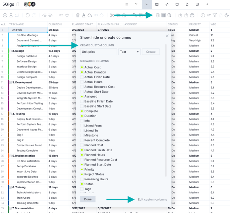This screenshot has width=230, height=213.
Task: Check the Percent Complete checkbox
Action: [x=82, y=140]
